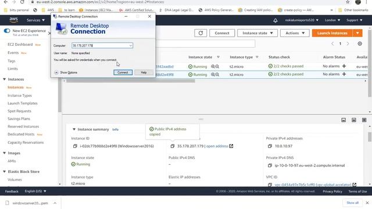Screen dimensions: 372x209
Task: Collapse the Instances sidebar section
Action: (x=4, y=79)
